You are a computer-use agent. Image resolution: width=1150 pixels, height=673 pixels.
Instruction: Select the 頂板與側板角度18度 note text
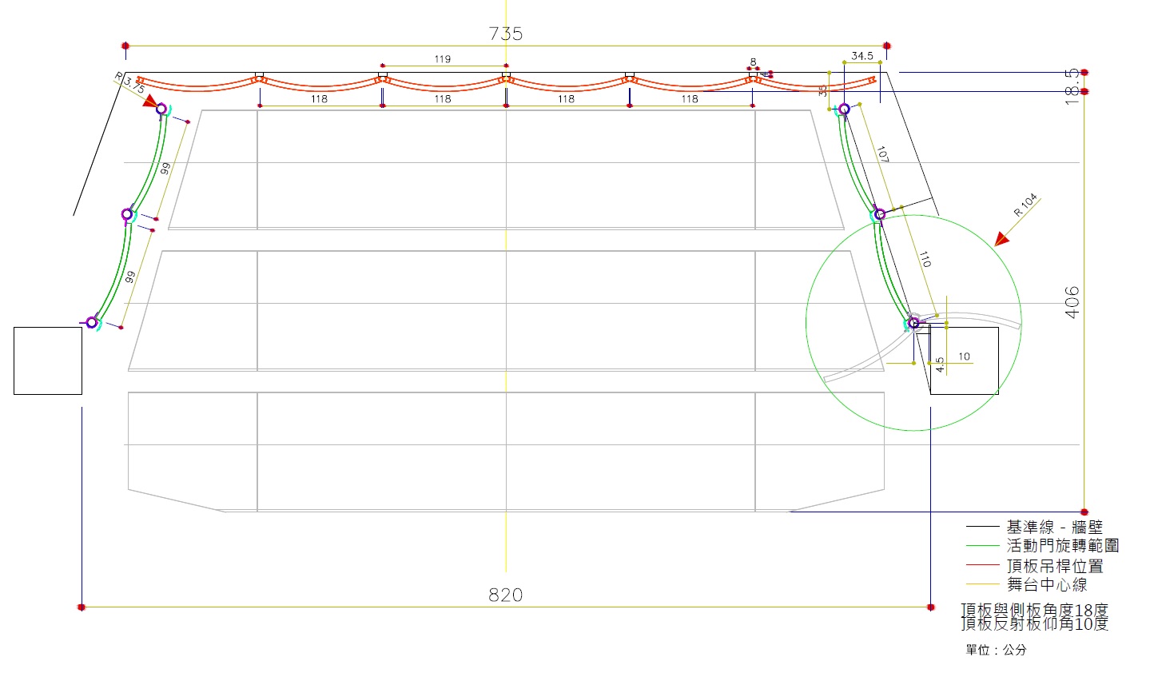click(1034, 611)
